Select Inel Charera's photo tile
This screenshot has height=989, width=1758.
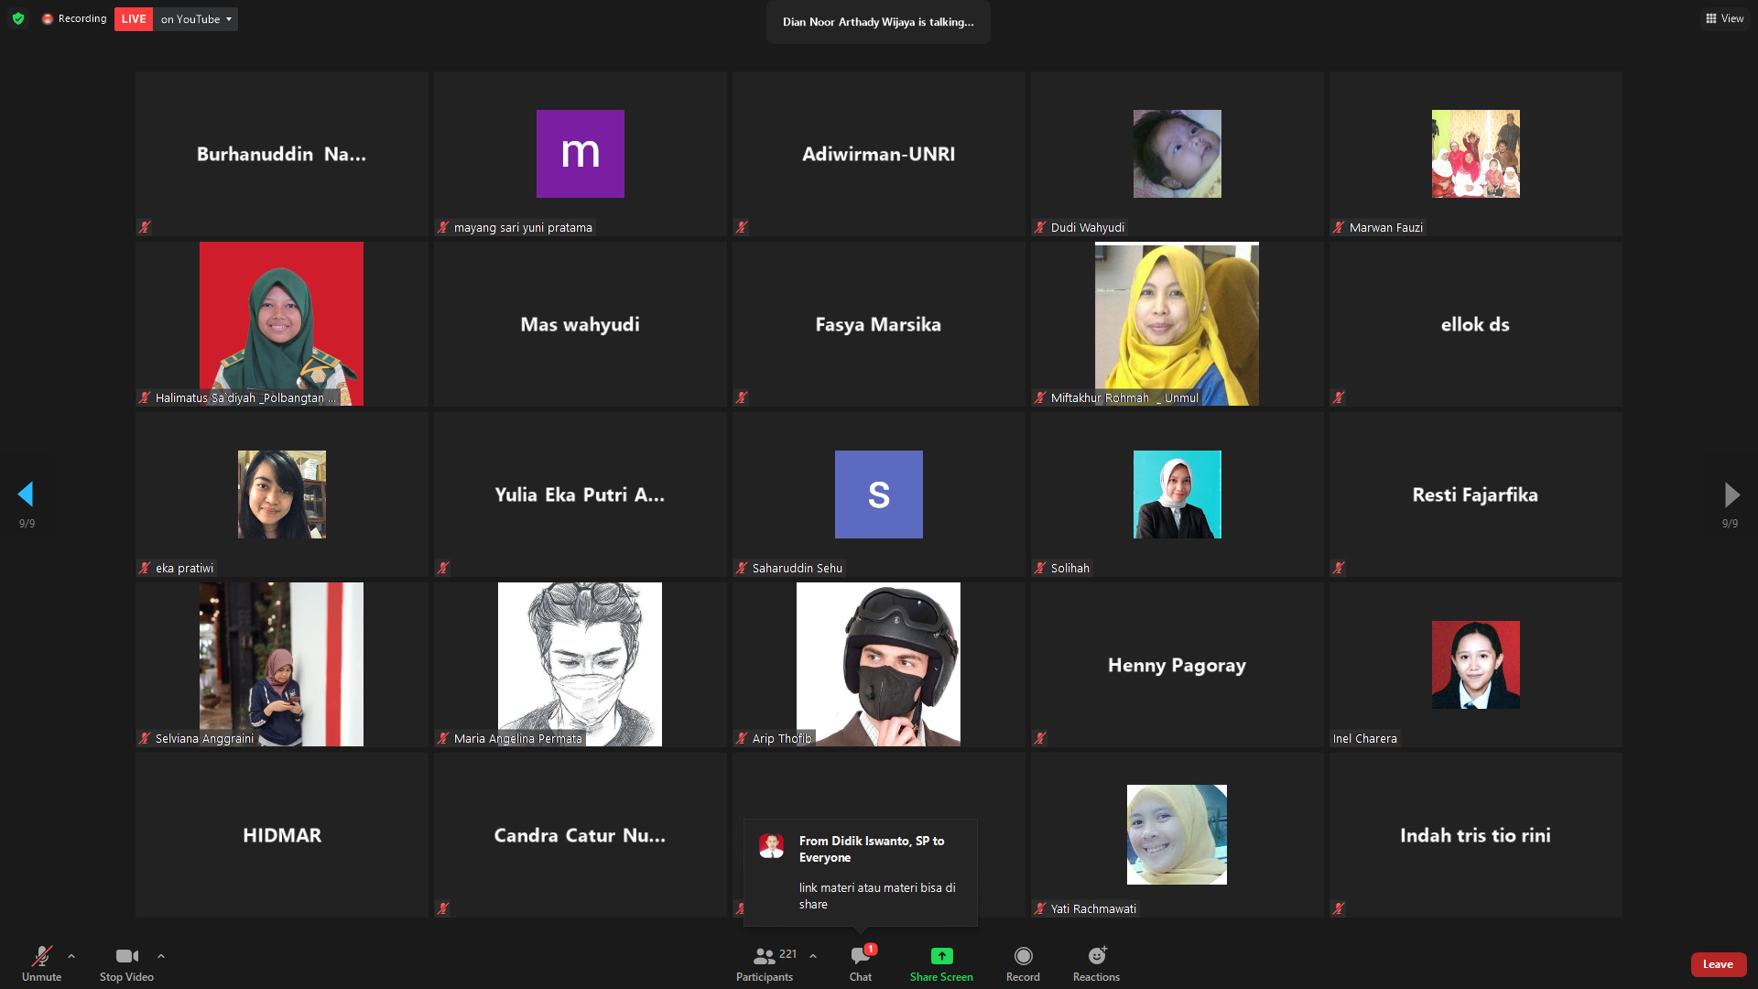pos(1476,665)
